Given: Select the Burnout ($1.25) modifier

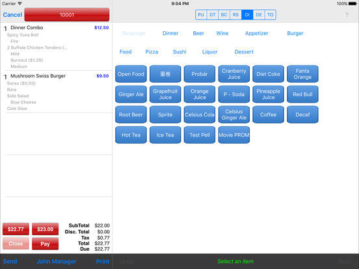Looking at the screenshot, I should pos(27,60).
